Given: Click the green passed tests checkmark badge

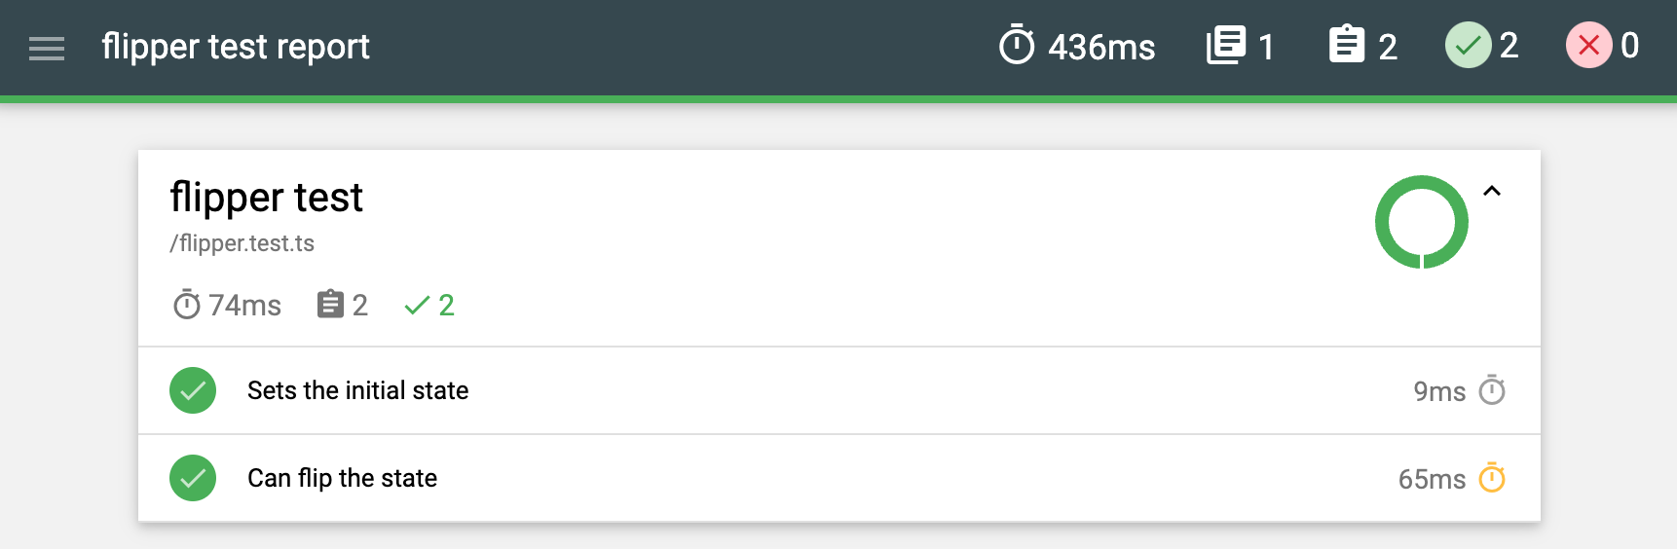Looking at the screenshot, I should (x=1468, y=46).
